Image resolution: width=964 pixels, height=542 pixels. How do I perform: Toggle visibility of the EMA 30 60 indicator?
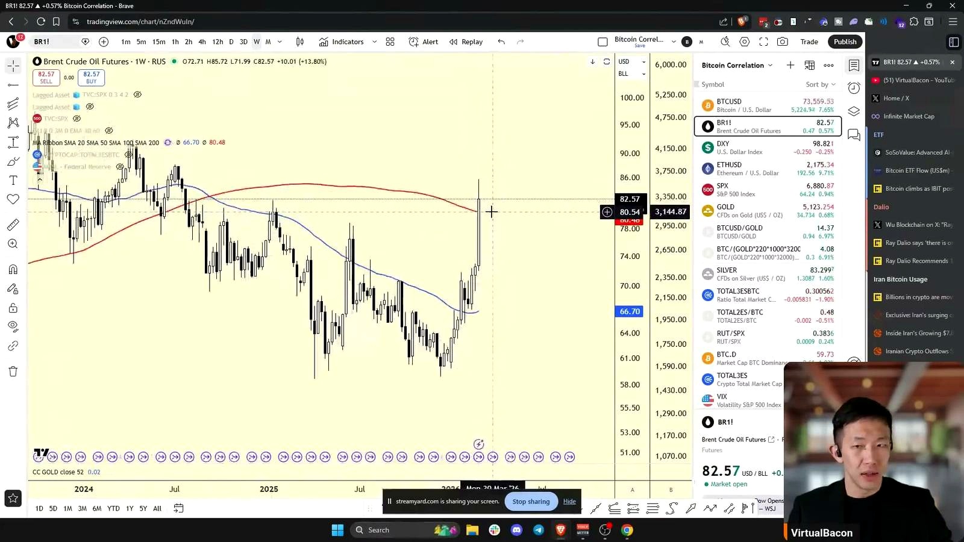109,131
